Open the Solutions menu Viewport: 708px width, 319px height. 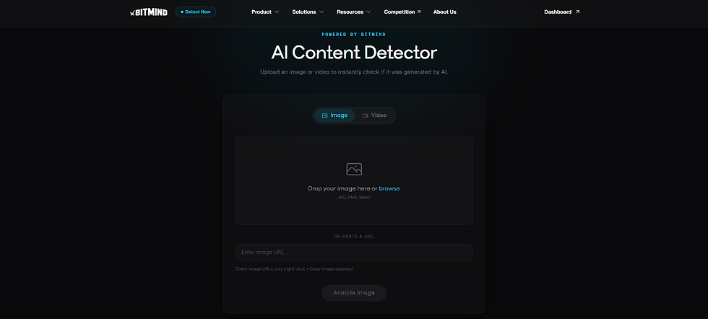click(304, 12)
